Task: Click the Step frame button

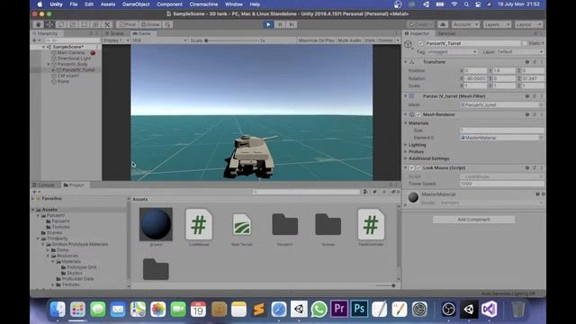Action: coord(292,24)
